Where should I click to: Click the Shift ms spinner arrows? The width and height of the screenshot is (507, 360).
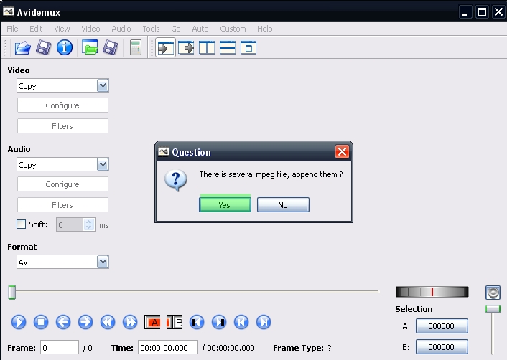tap(89, 224)
